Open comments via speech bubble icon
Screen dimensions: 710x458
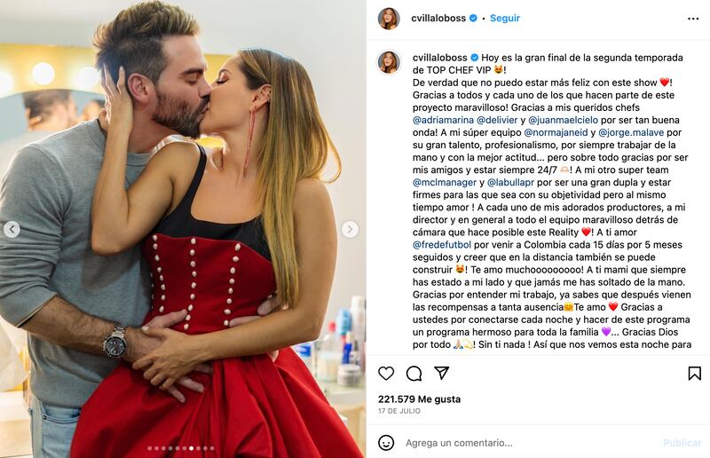click(x=414, y=374)
